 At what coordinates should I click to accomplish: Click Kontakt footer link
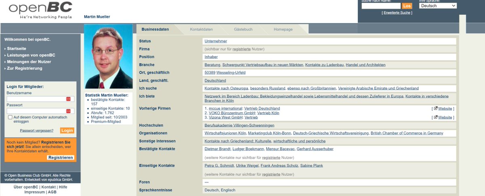pos(48,187)
